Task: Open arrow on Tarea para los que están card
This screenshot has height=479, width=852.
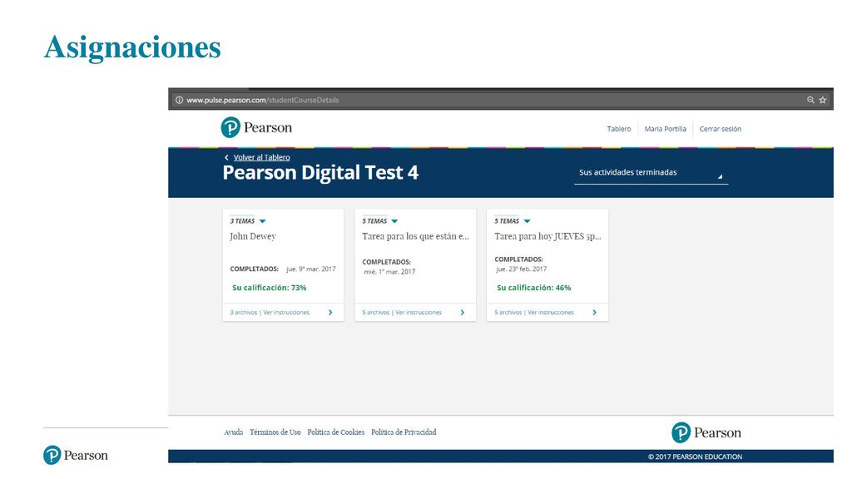Action: (x=463, y=313)
